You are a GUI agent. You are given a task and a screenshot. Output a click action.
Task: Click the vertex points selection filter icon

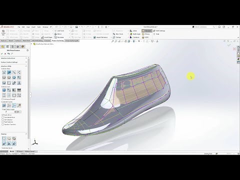[x=19, y=72]
